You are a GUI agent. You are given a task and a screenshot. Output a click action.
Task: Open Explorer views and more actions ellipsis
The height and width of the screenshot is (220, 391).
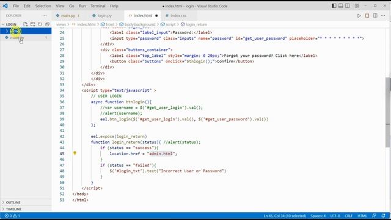pyautogui.click(x=45, y=15)
